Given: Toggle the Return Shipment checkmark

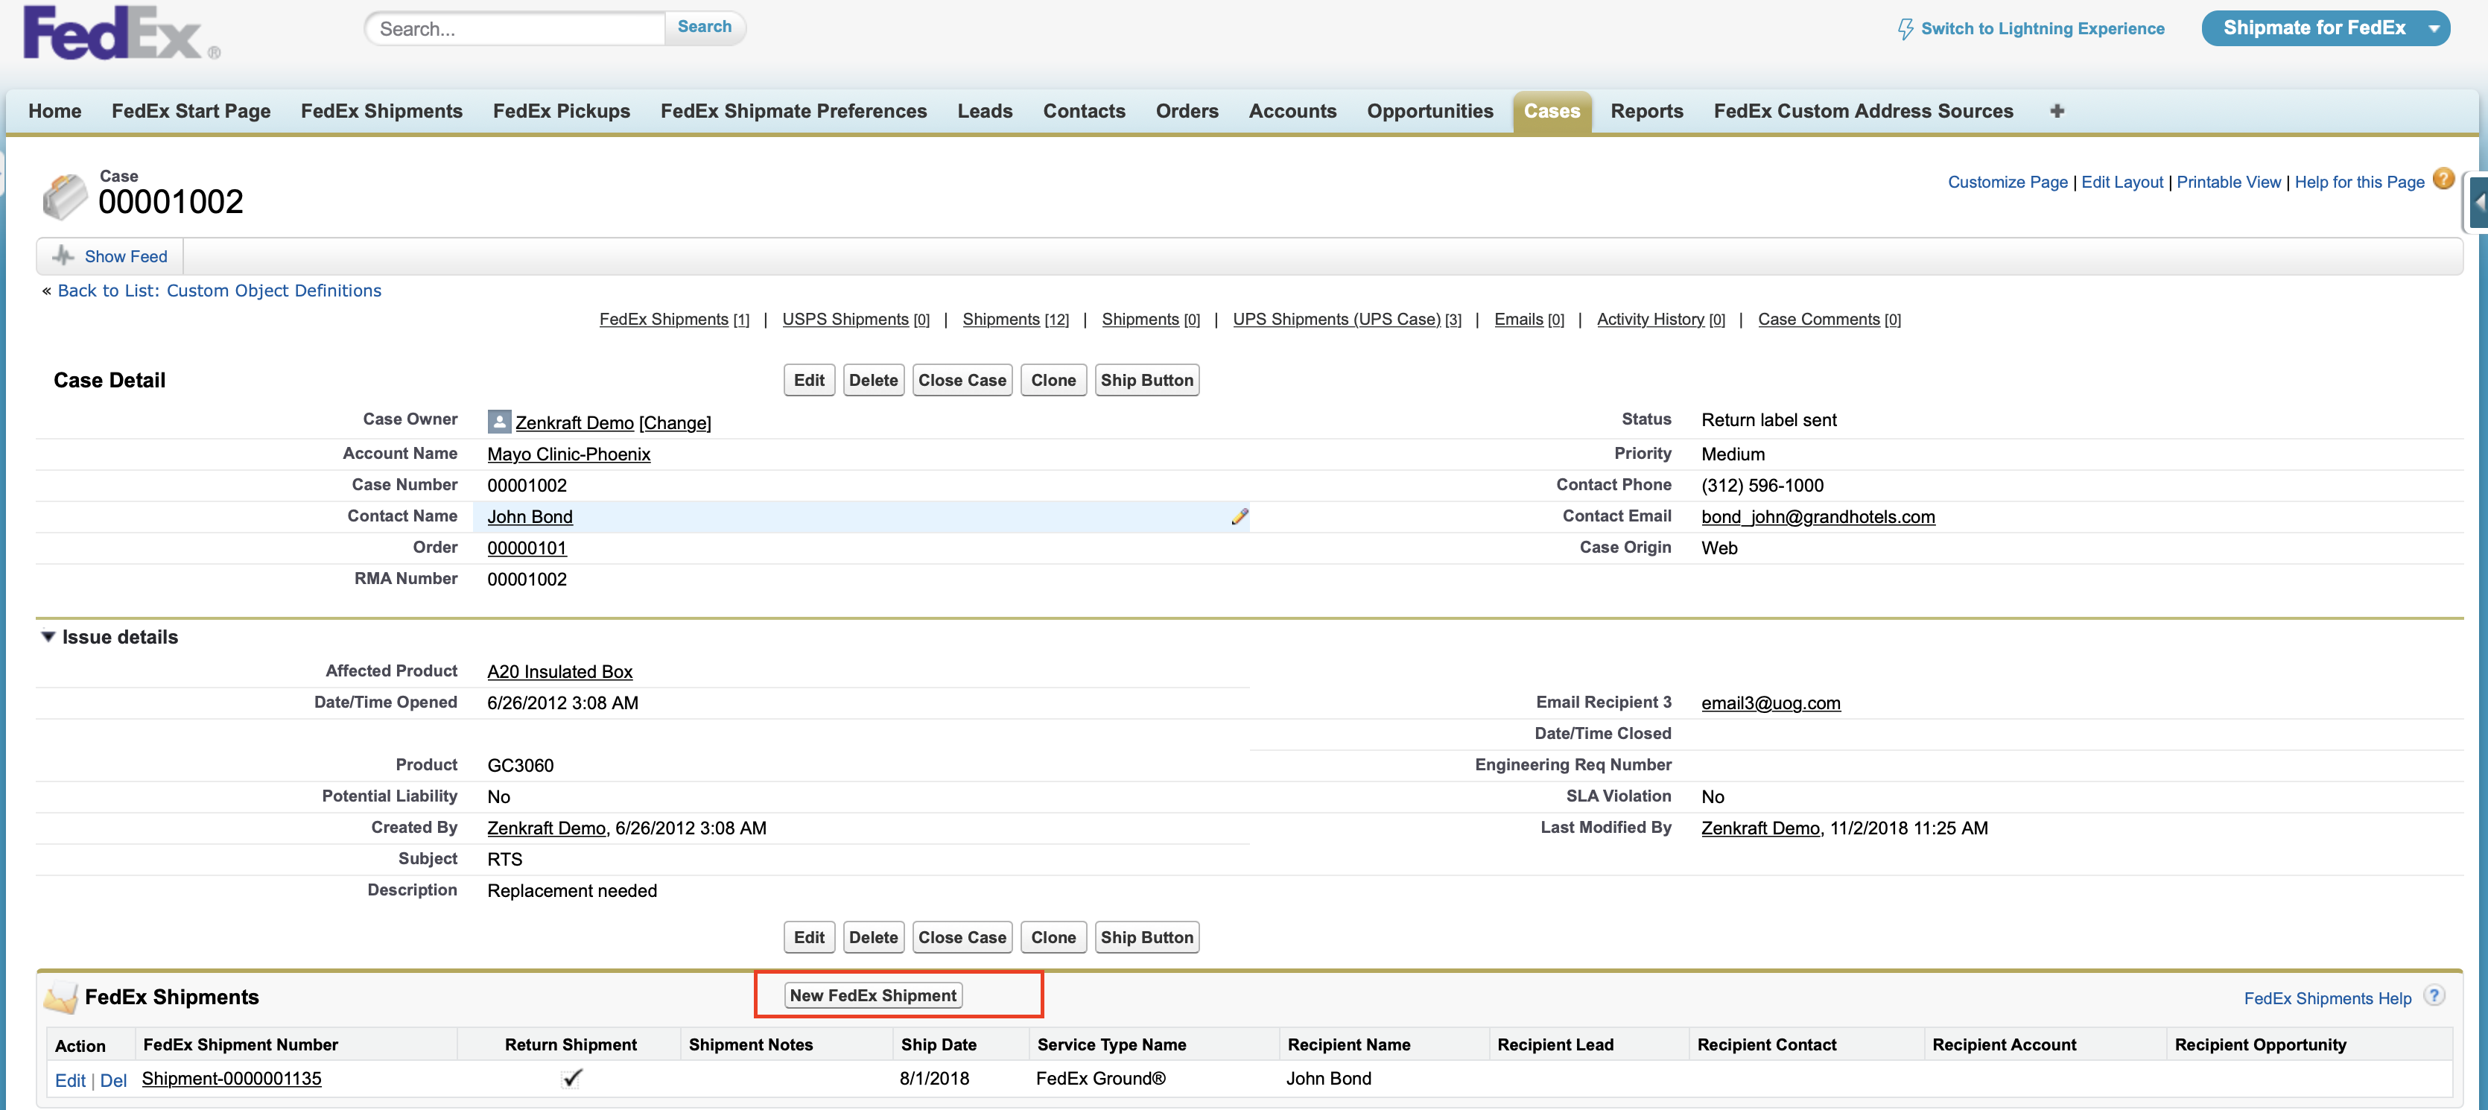Looking at the screenshot, I should point(572,1078).
